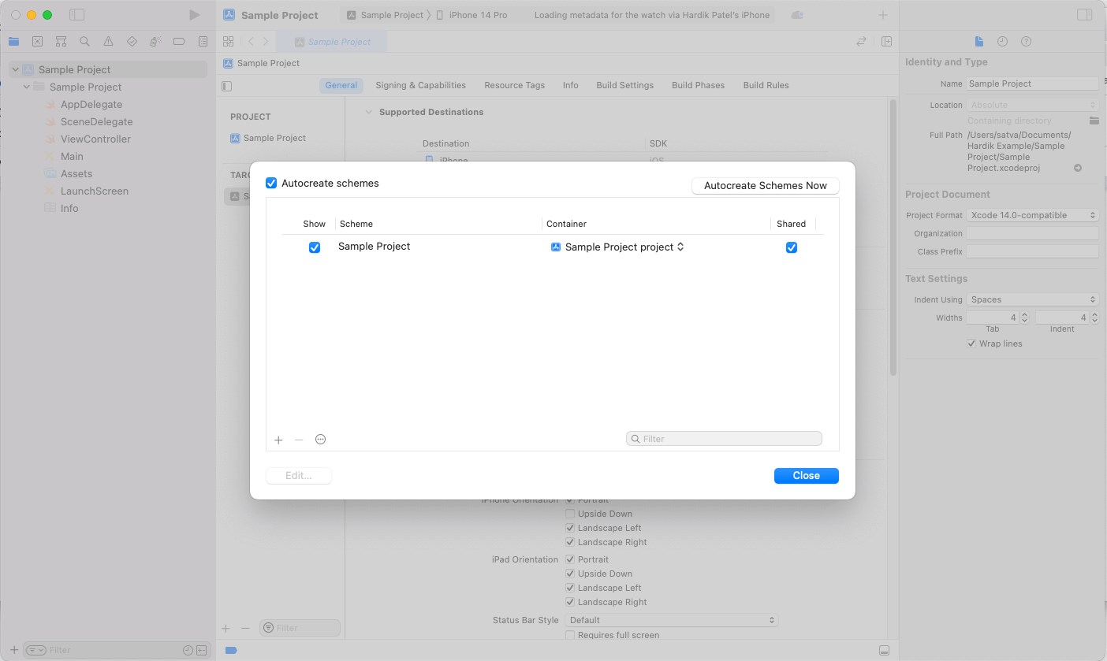Switch to the Build Settings tab
Image resolution: width=1107 pixels, height=661 pixels.
click(624, 85)
